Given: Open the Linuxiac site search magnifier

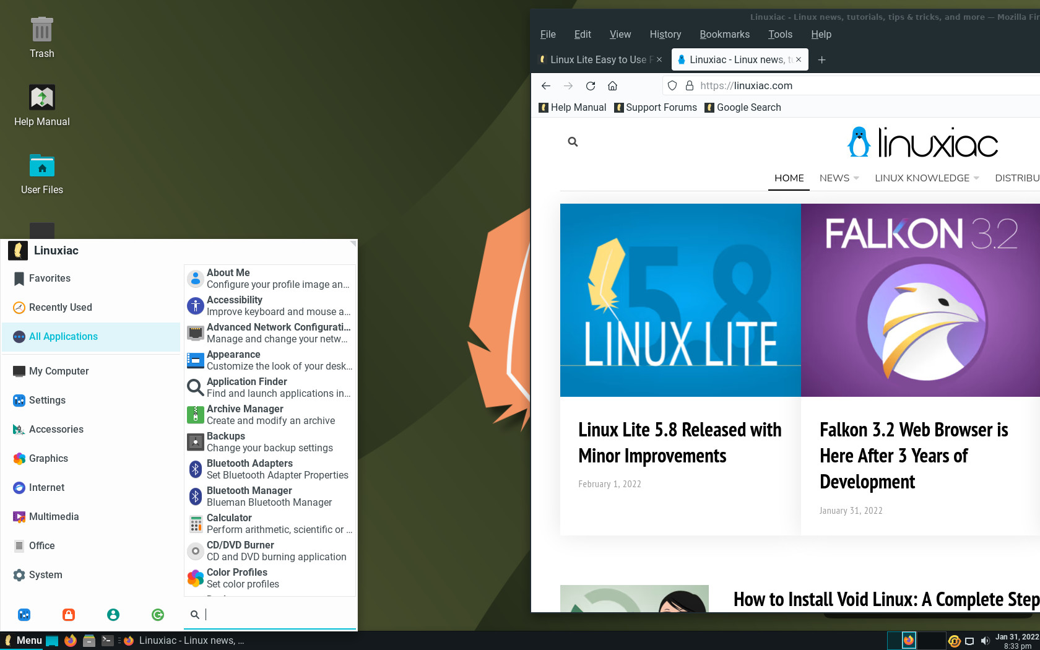Looking at the screenshot, I should tap(573, 141).
